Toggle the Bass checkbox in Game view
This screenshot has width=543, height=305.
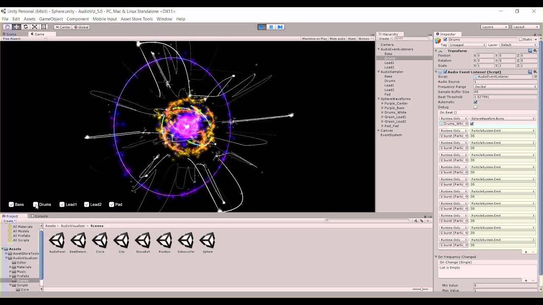coord(11,205)
